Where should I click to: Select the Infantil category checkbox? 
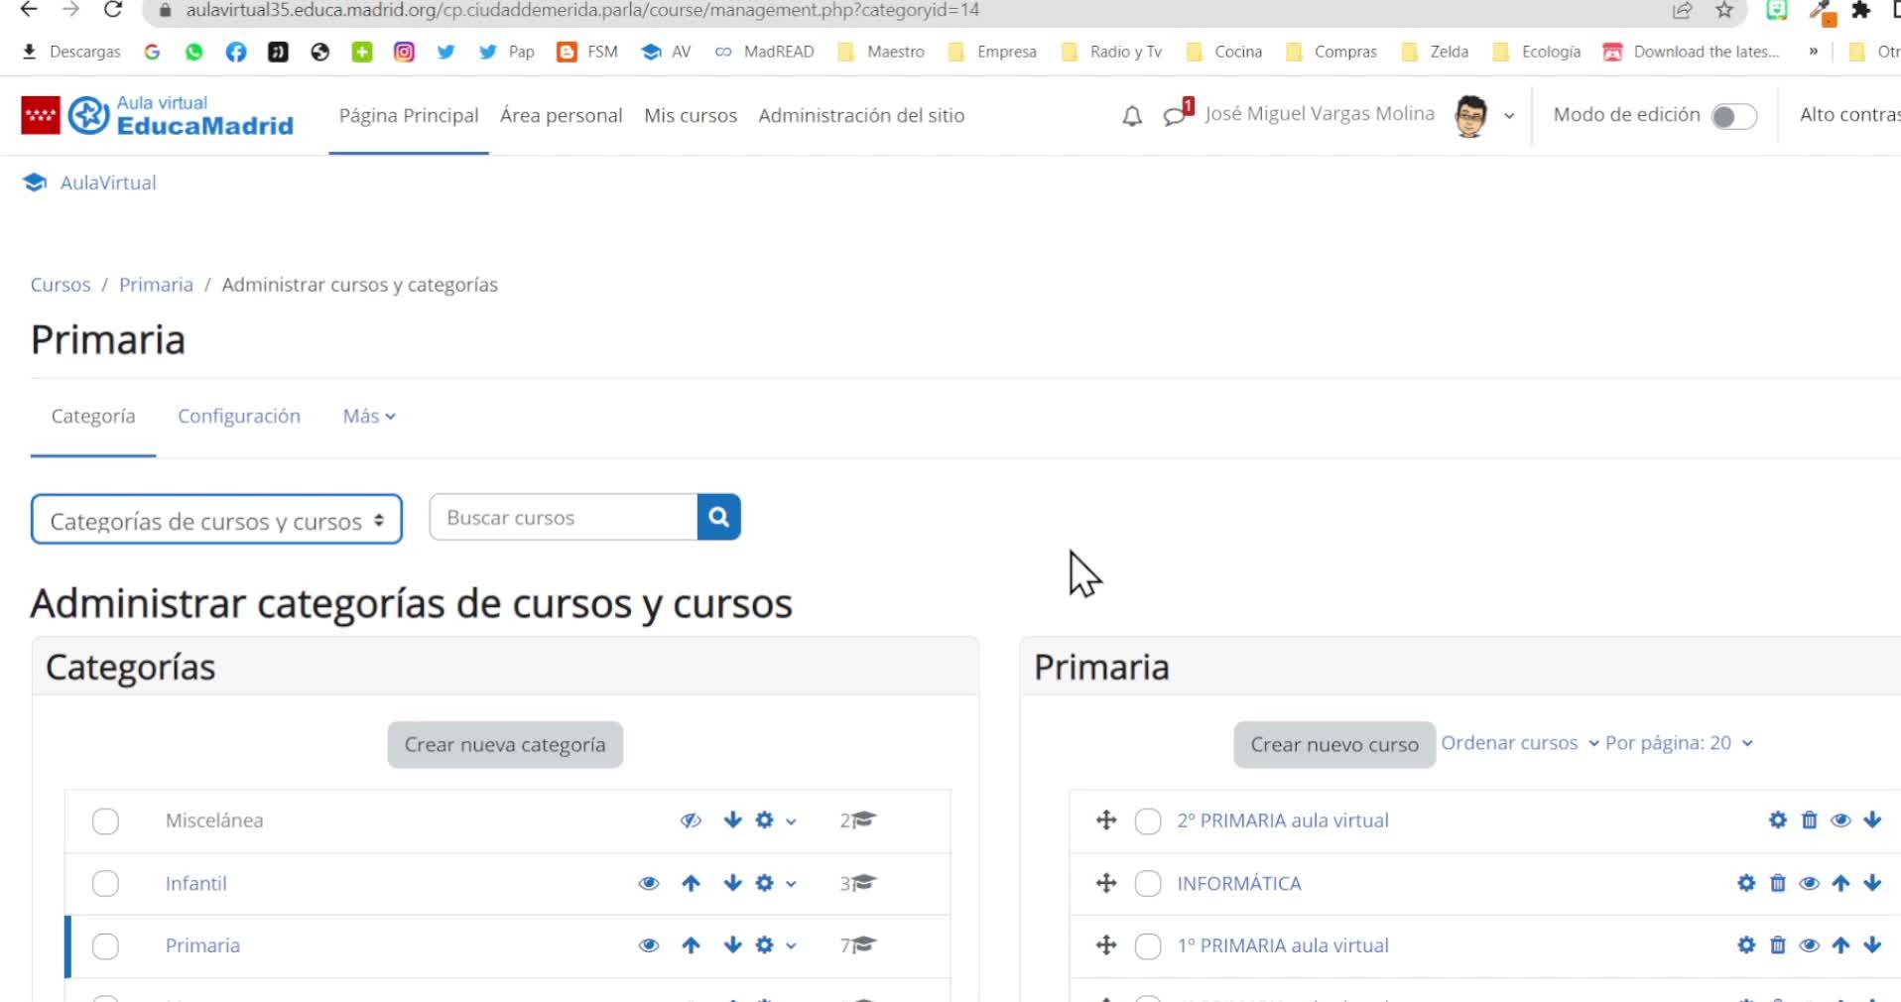(105, 884)
